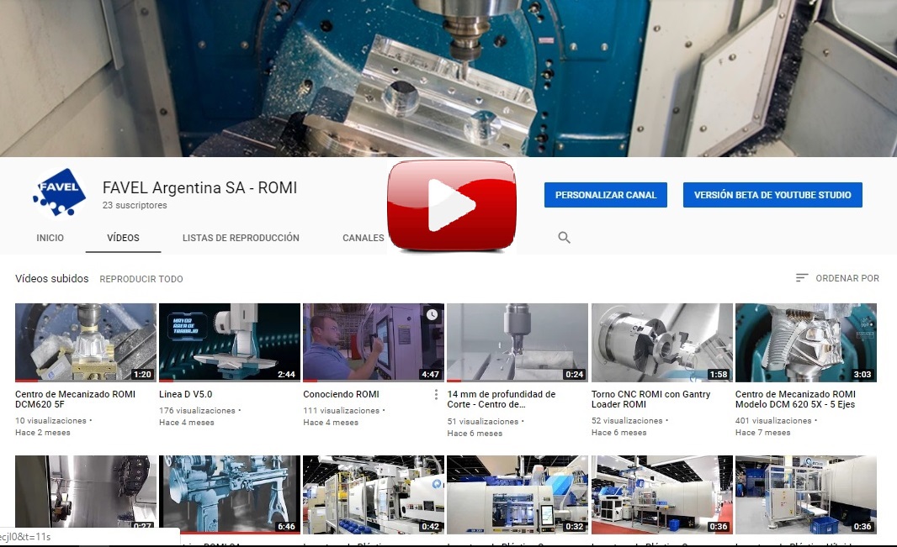Click the channel name FAVEL Argentina SA - ROMI
Image resolution: width=897 pixels, height=547 pixels.
[x=199, y=187]
